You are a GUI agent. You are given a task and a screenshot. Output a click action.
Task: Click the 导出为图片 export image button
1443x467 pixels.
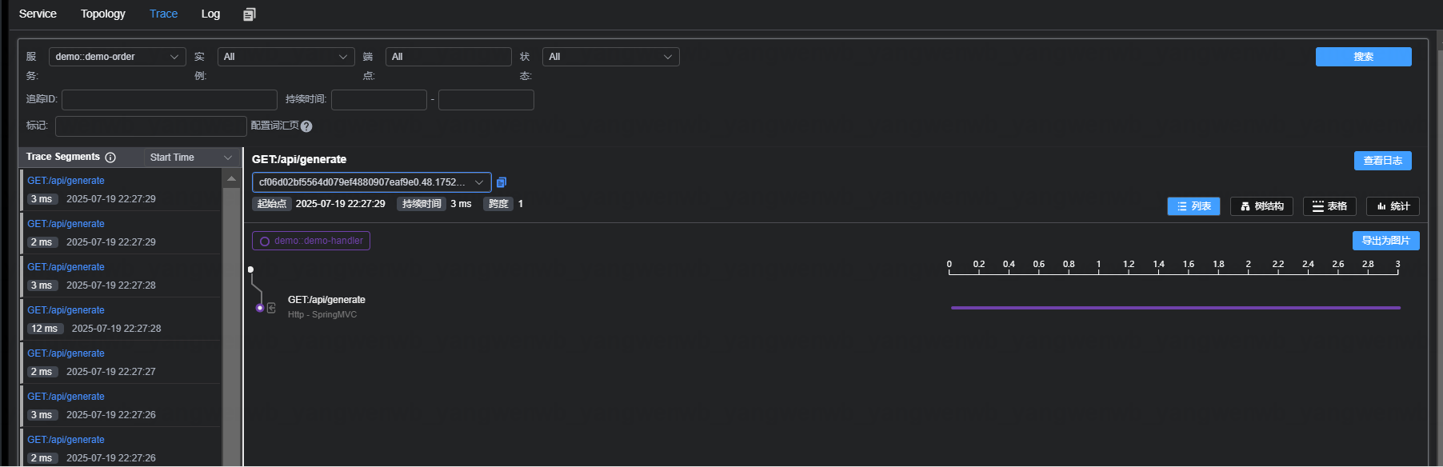1385,241
